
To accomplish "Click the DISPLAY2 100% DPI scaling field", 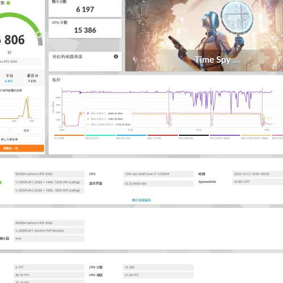I will coord(49,190).
